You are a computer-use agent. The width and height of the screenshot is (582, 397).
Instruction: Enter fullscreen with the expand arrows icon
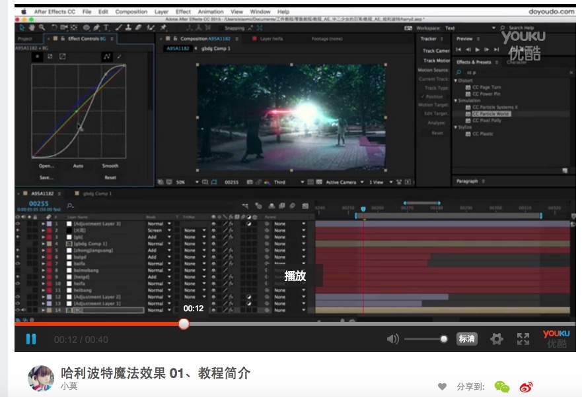click(523, 339)
